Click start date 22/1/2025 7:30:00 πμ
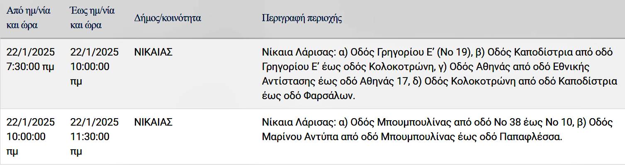 tap(31, 59)
